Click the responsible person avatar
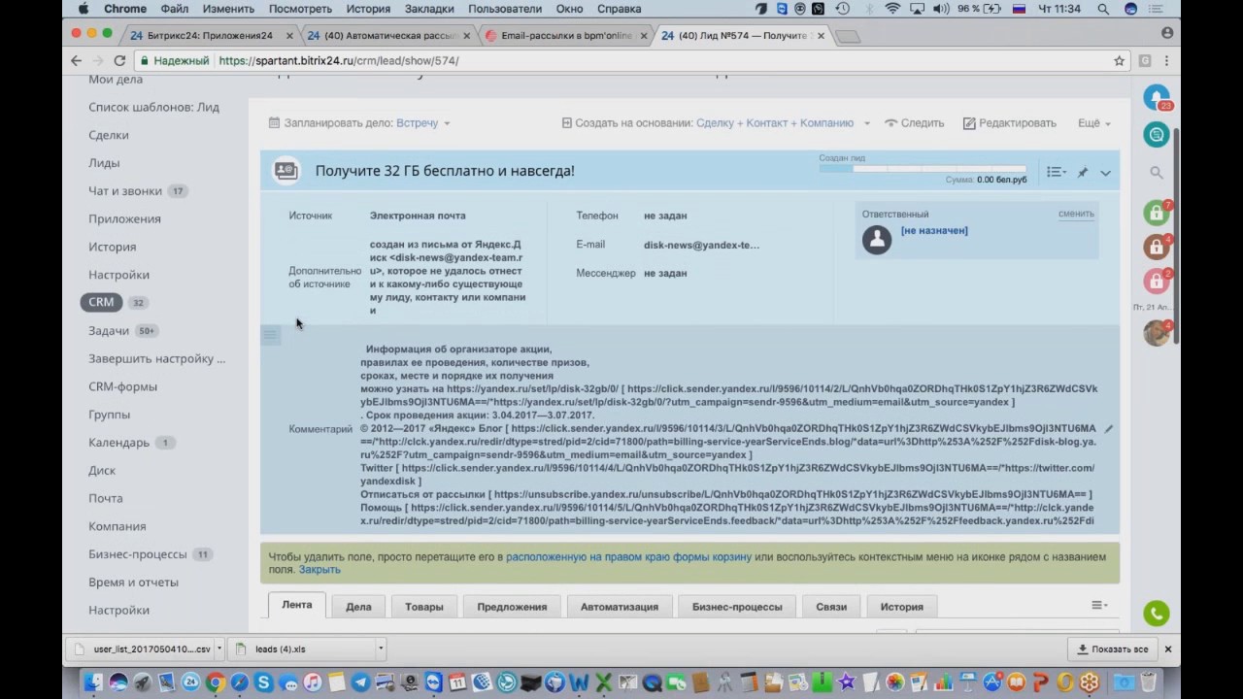The image size is (1243, 699). pyautogui.click(x=877, y=240)
